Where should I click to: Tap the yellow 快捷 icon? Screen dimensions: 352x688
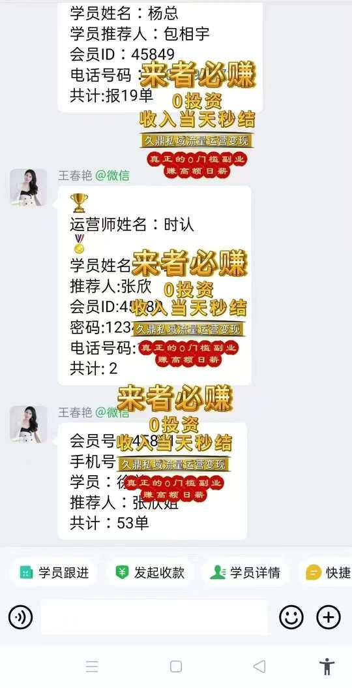tap(314, 572)
